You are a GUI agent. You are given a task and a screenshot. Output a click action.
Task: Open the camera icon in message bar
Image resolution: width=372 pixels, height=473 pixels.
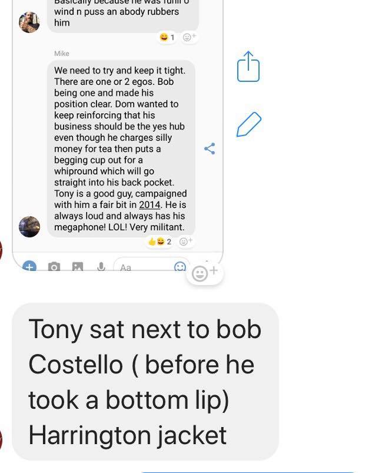54,267
